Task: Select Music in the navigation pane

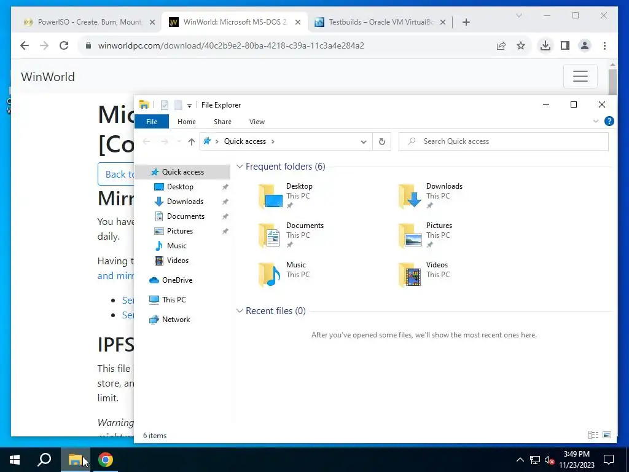Action: [x=176, y=246]
